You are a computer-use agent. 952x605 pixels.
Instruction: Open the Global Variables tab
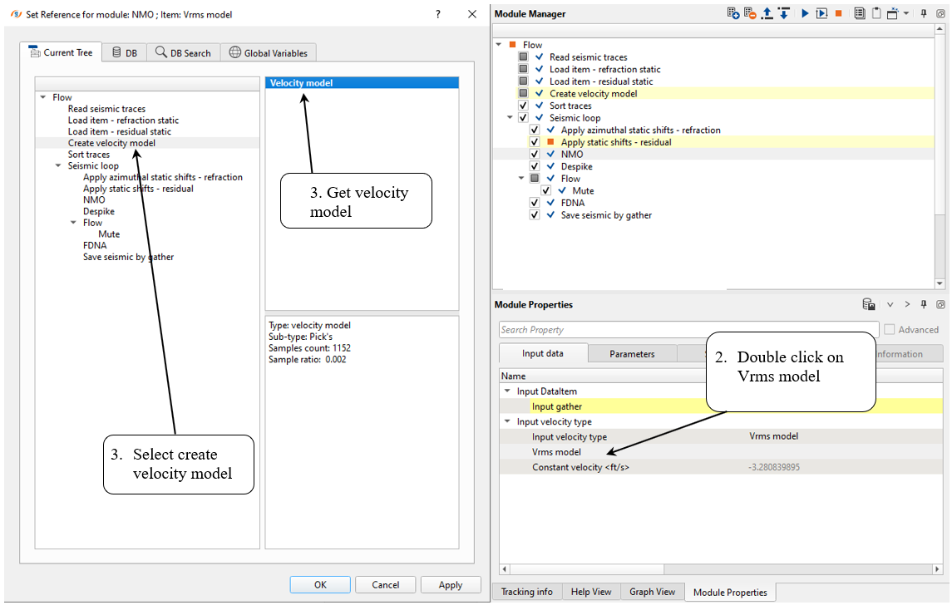click(x=268, y=53)
